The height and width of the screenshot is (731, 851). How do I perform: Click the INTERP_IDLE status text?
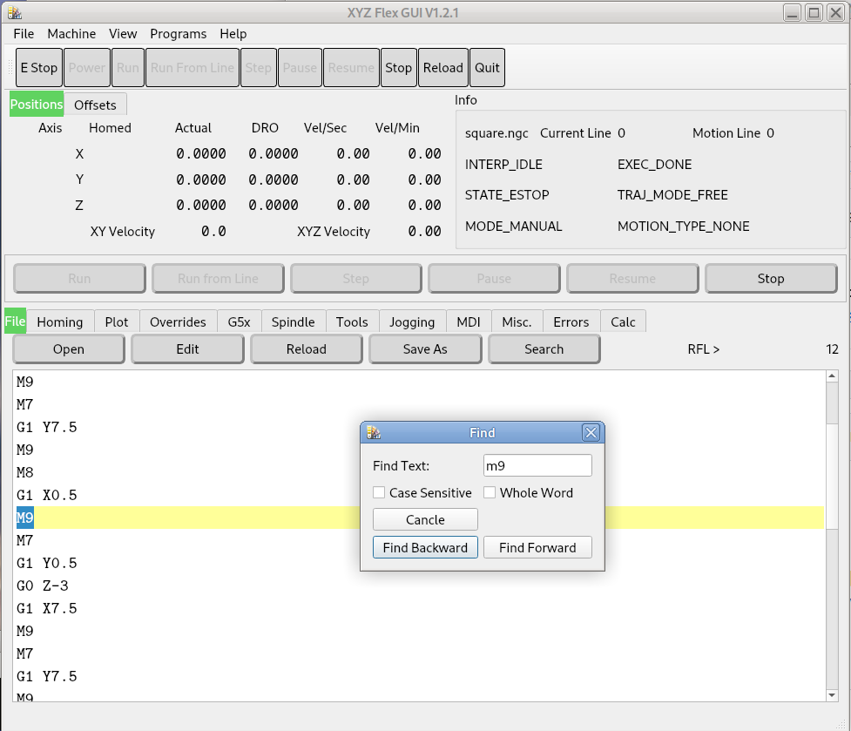pos(503,165)
